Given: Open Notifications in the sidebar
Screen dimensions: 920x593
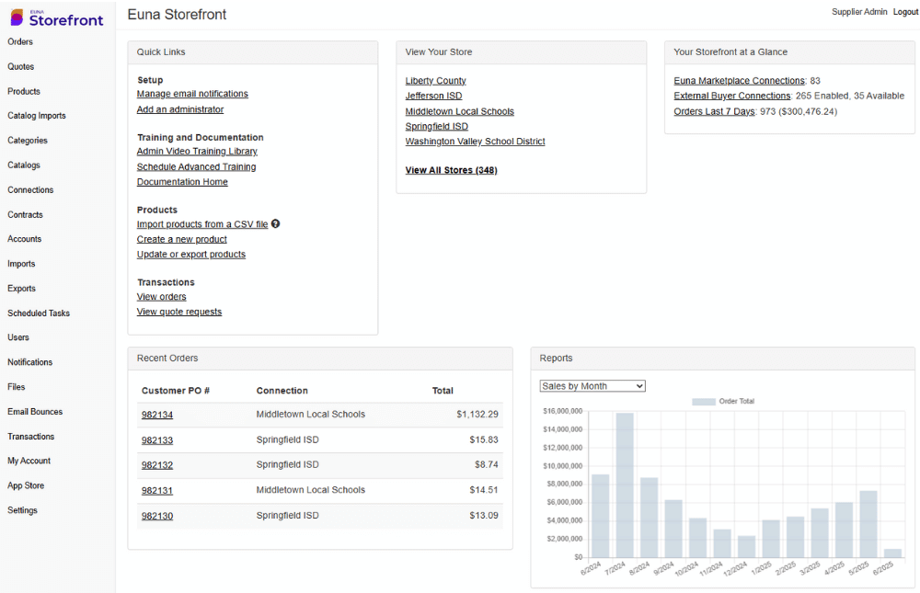Looking at the screenshot, I should click(x=30, y=362).
